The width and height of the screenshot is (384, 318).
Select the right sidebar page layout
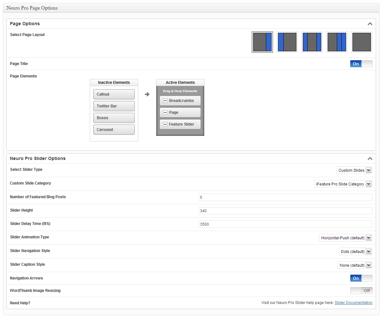click(x=262, y=42)
